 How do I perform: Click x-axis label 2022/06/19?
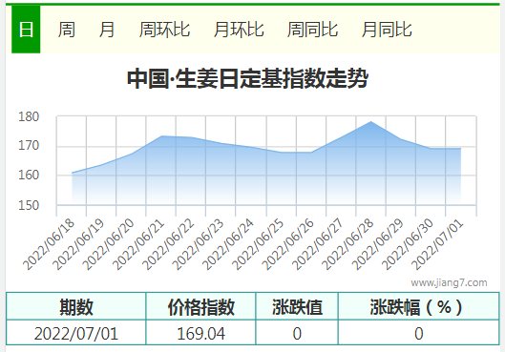(79, 245)
